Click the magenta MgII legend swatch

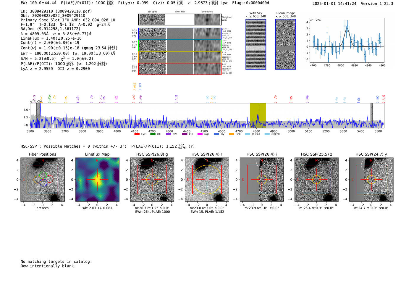200,134
